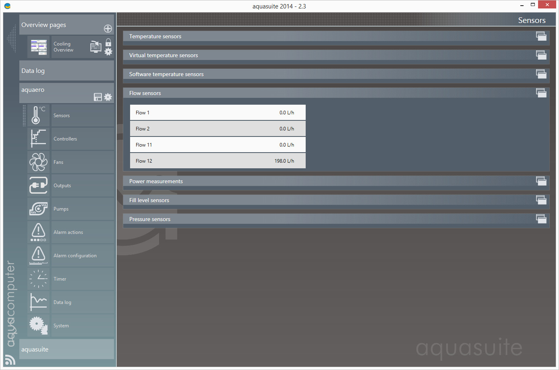Expand the Virtual temperature sensors section
The image size is (559, 370).
[x=336, y=55]
